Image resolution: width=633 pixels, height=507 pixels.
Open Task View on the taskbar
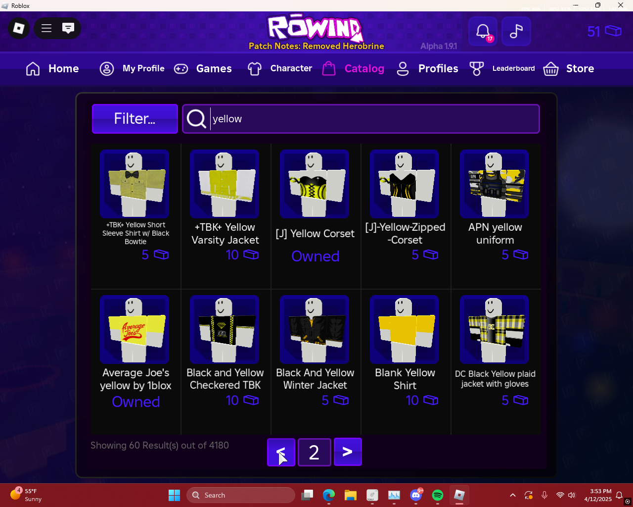pos(307,495)
